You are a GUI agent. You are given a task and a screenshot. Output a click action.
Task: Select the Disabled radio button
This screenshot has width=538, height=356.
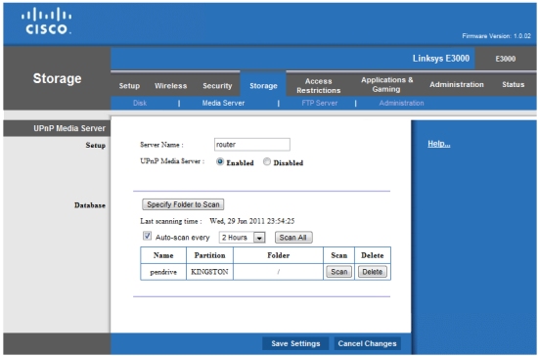tap(267, 161)
